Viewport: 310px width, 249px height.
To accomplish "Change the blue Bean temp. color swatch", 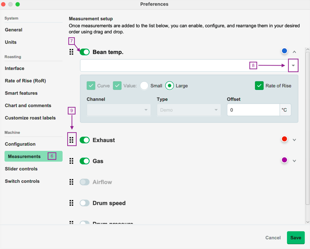I will [x=284, y=51].
